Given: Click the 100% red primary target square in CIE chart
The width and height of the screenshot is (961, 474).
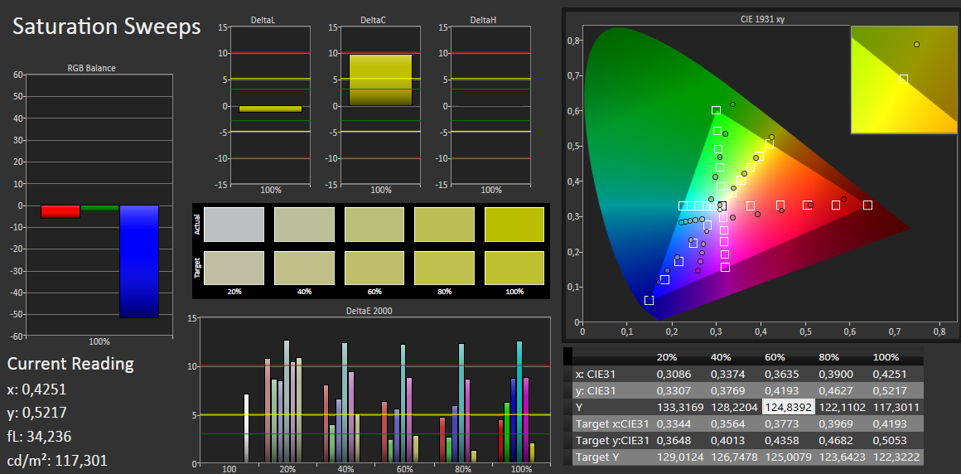Looking at the screenshot, I should tap(868, 205).
